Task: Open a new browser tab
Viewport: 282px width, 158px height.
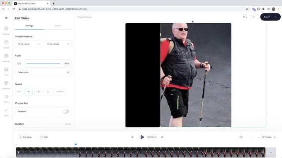Action: (53, 4)
